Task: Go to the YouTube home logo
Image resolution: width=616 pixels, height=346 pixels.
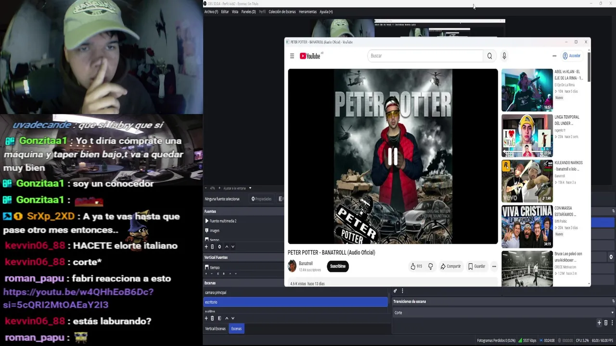Action: point(310,56)
